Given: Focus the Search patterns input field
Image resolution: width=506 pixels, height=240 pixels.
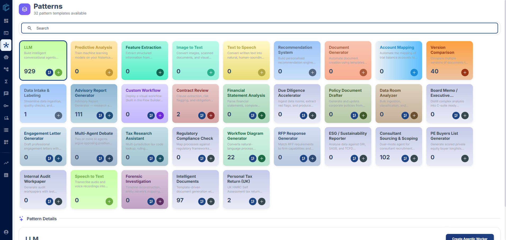Looking at the screenshot, I should [x=259, y=28].
